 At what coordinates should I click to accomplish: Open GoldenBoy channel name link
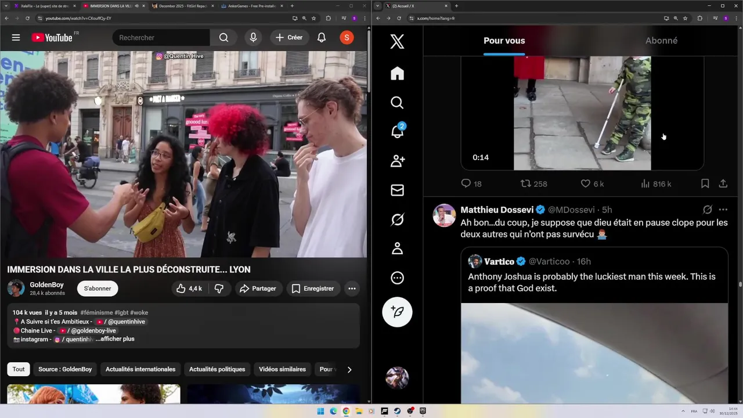pos(46,285)
